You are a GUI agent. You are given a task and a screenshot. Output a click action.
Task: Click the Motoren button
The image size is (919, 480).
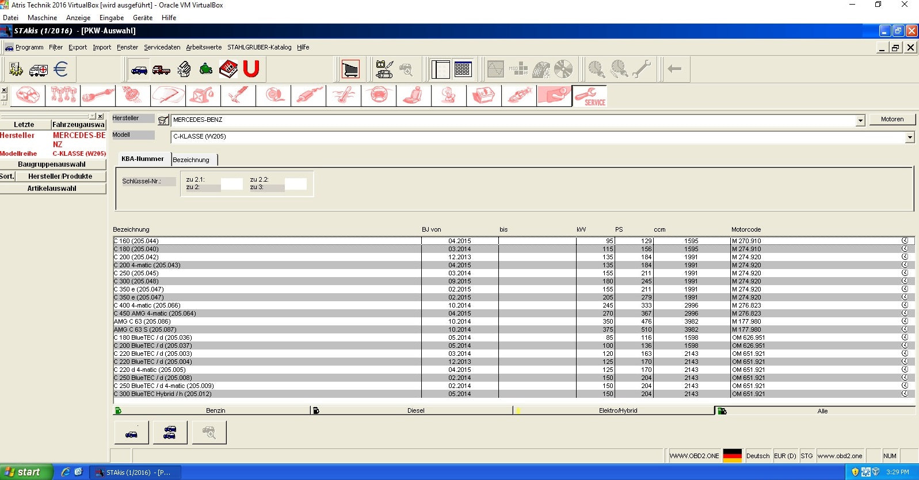pos(892,119)
